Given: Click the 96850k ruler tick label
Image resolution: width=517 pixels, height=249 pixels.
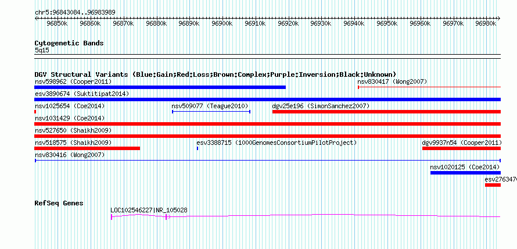Looking at the screenshot, I should (x=58, y=24).
